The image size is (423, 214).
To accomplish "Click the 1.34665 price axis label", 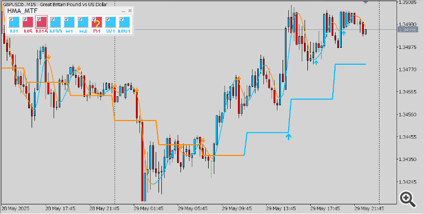I will (408, 92).
